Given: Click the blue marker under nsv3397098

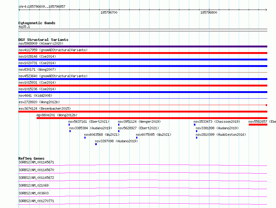Looking at the screenshot, I should (x=96, y=144).
